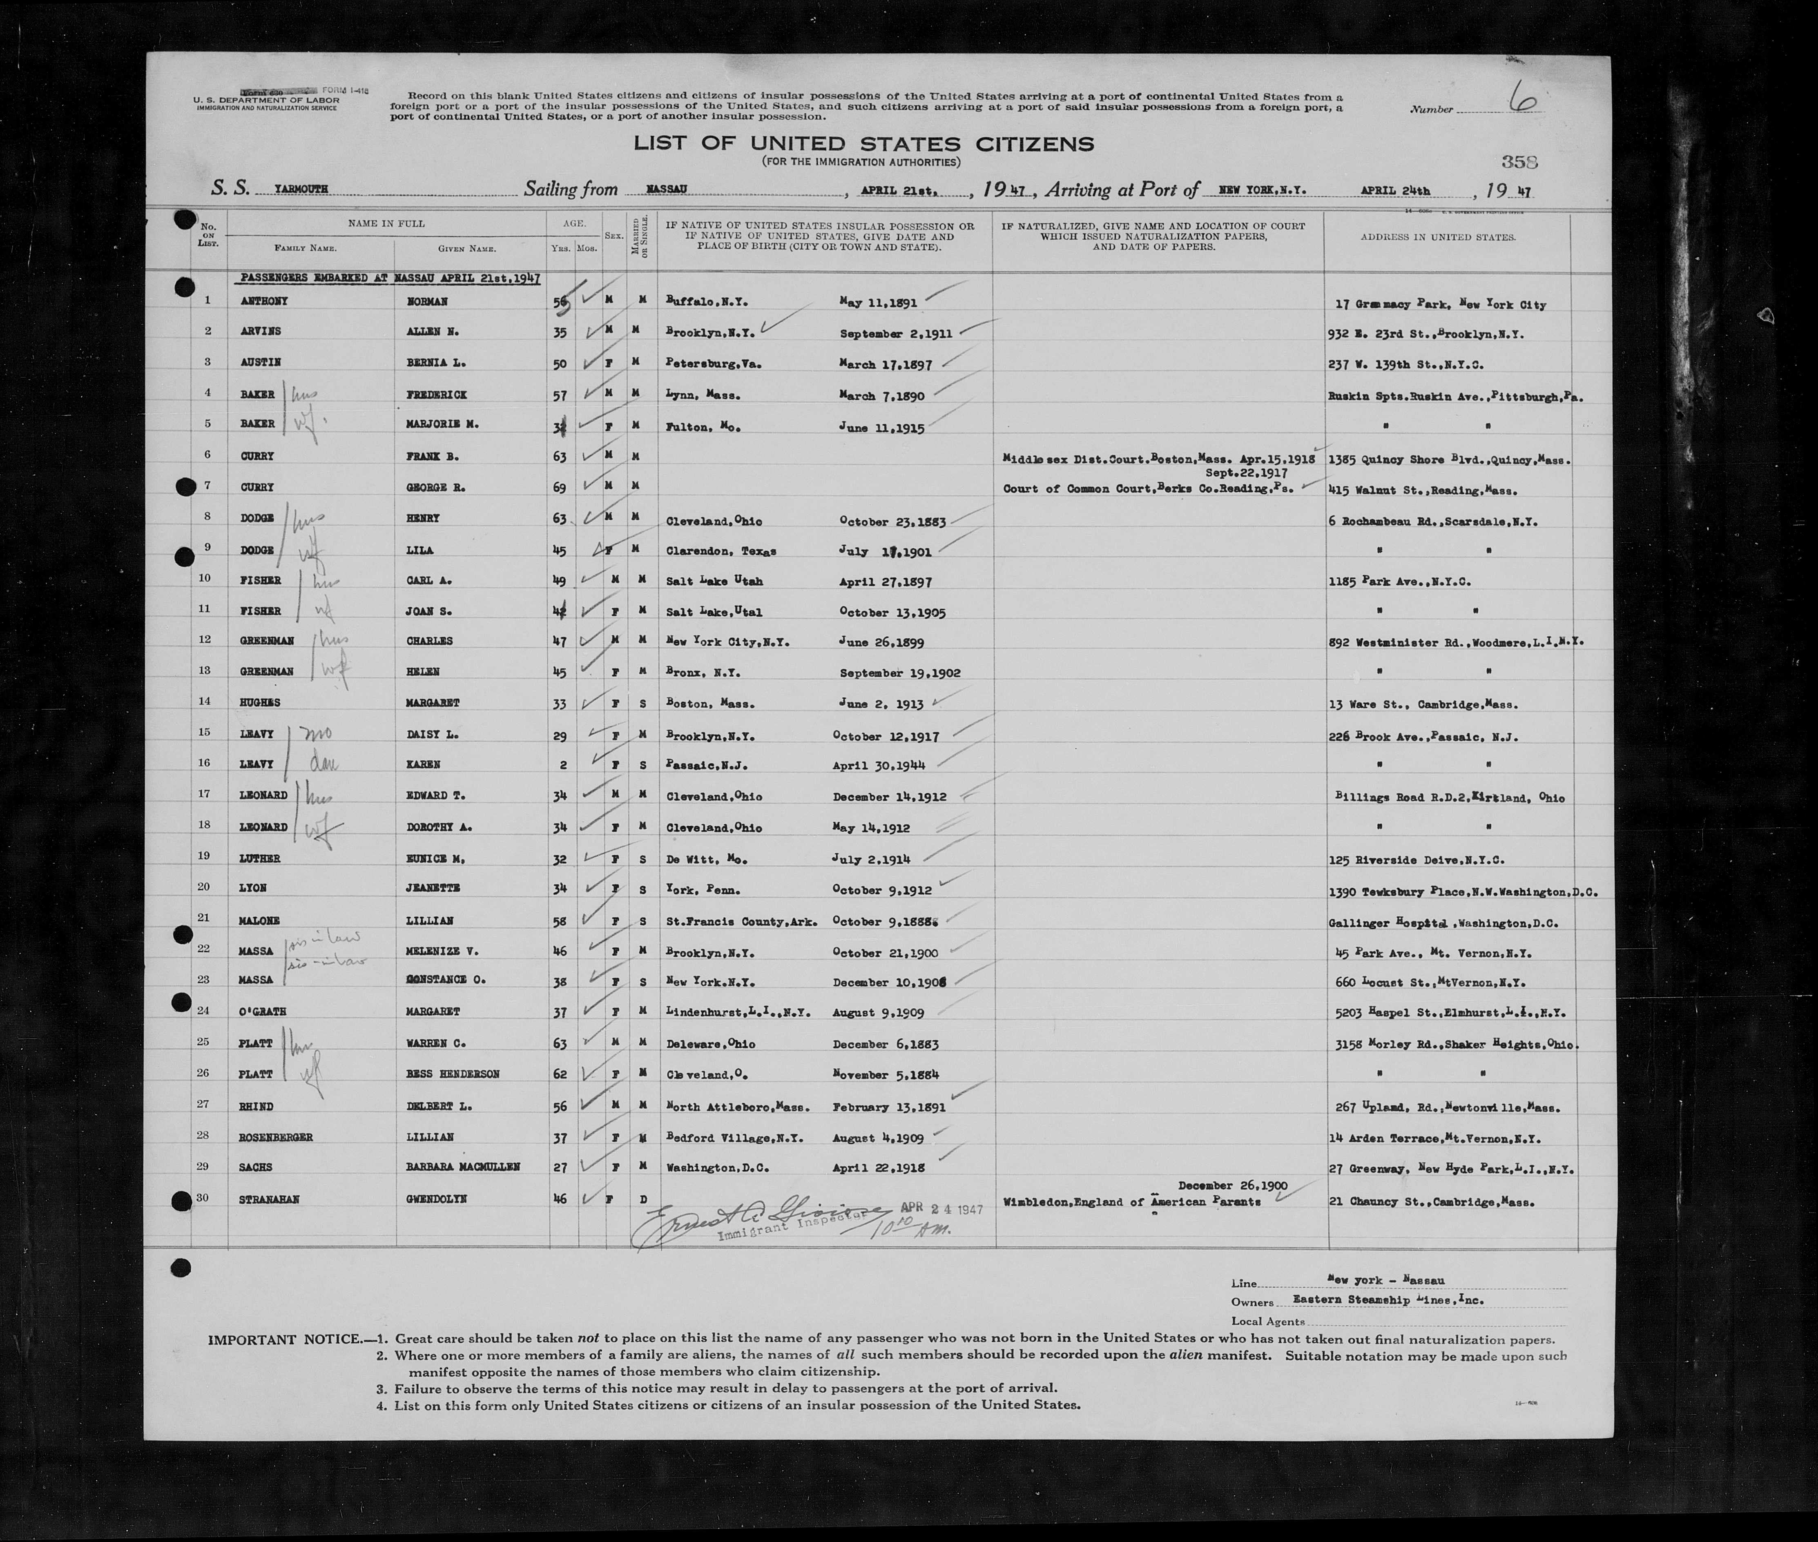Click the 'GIVEN NAME' column header
Screen dimensions: 1818x1542
click(x=467, y=248)
